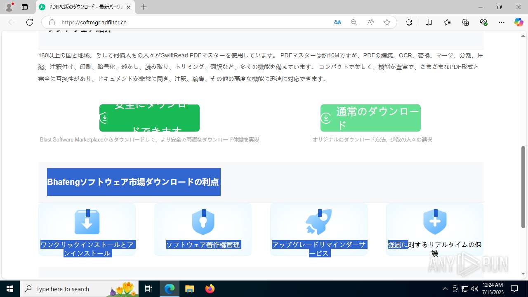
Task: Click the software copyright shield keyhole icon
Action: pos(203,222)
